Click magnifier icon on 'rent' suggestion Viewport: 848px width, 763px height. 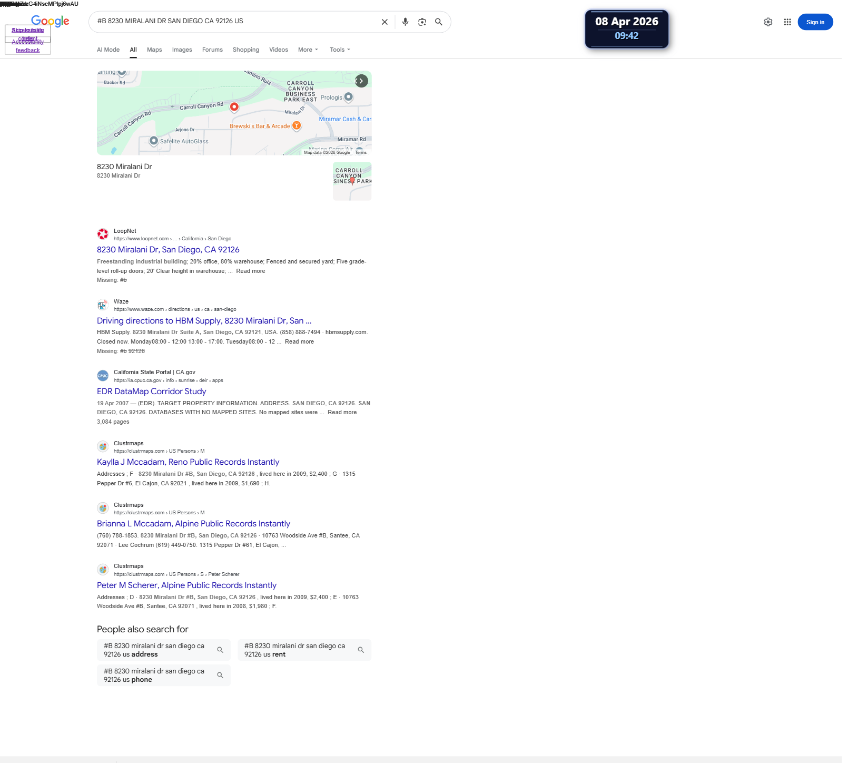point(361,650)
